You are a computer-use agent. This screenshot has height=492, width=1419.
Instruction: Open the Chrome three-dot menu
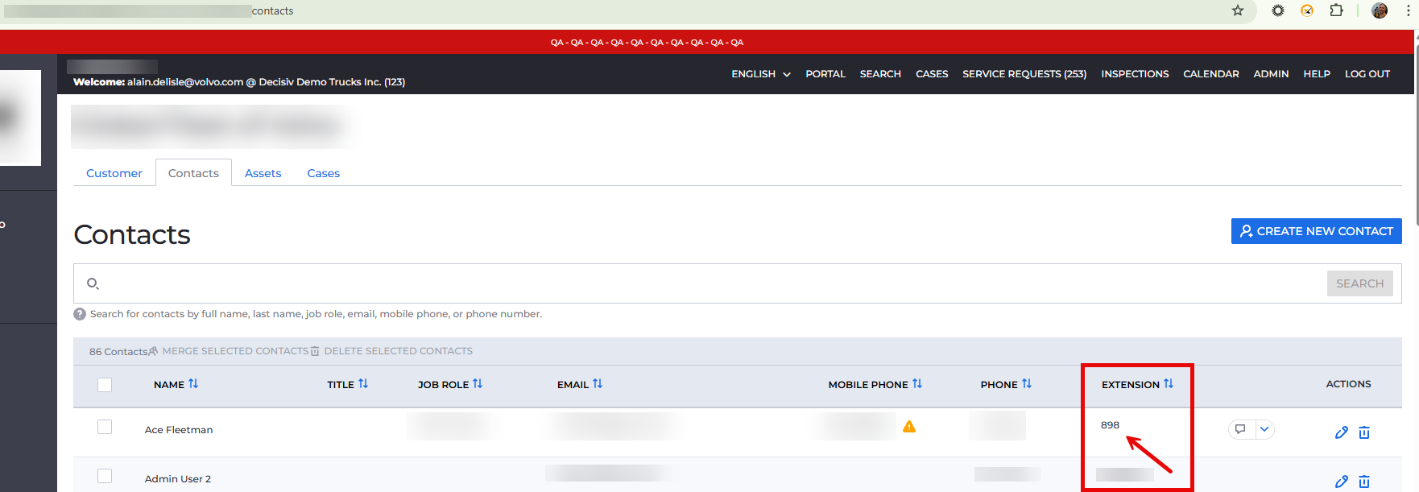[1409, 10]
